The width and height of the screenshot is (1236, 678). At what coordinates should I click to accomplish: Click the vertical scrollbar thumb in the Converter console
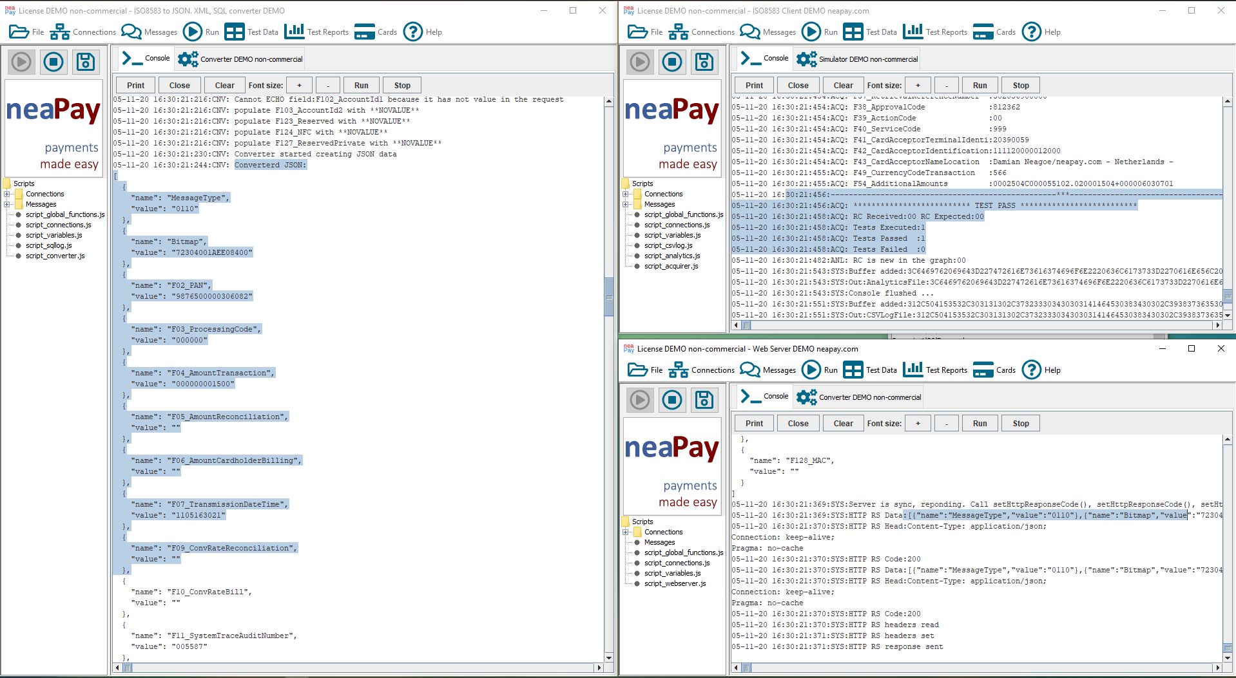609,297
